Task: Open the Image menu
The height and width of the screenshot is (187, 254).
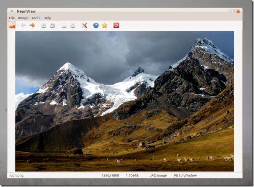Action: pyautogui.click(x=23, y=18)
